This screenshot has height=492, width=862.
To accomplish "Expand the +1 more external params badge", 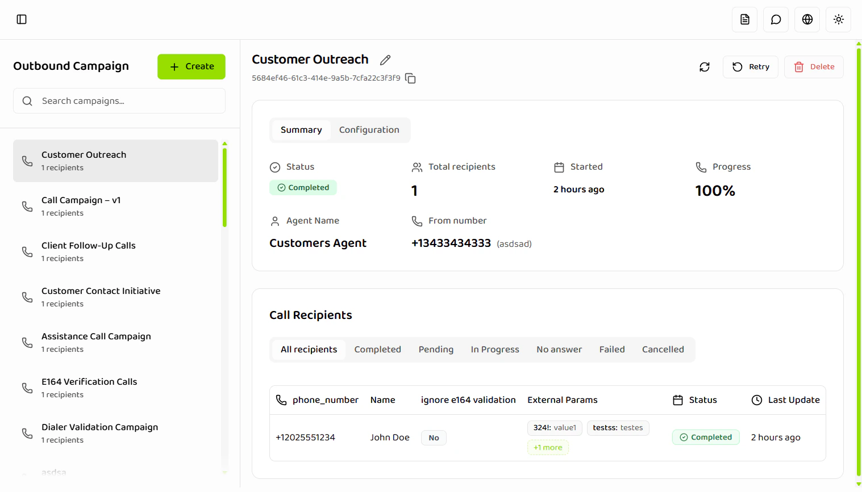I will (547, 447).
